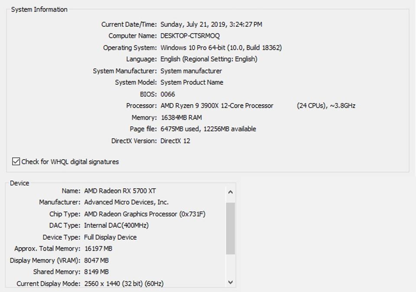
Task: Click the 'System Manufacturer:' label
Action: point(125,71)
